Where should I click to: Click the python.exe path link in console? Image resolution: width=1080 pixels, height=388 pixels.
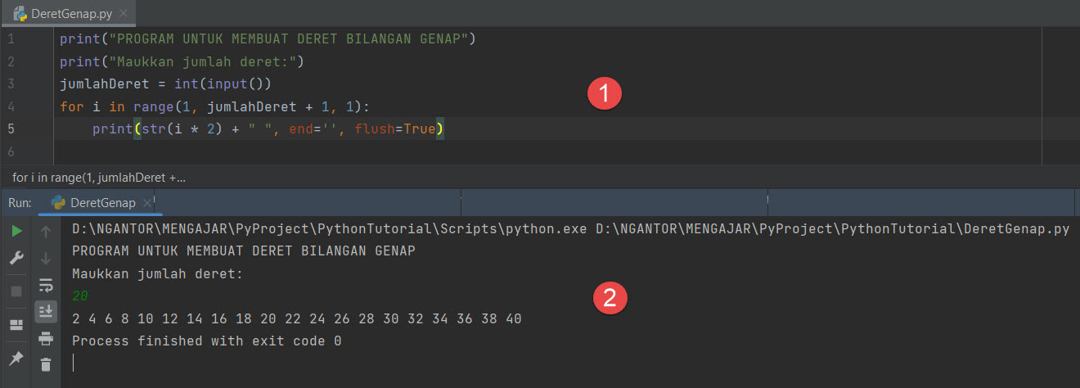329,229
